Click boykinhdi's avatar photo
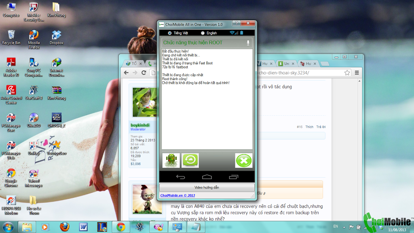Image resolution: width=414 pixels, height=233 pixels. coord(145,102)
